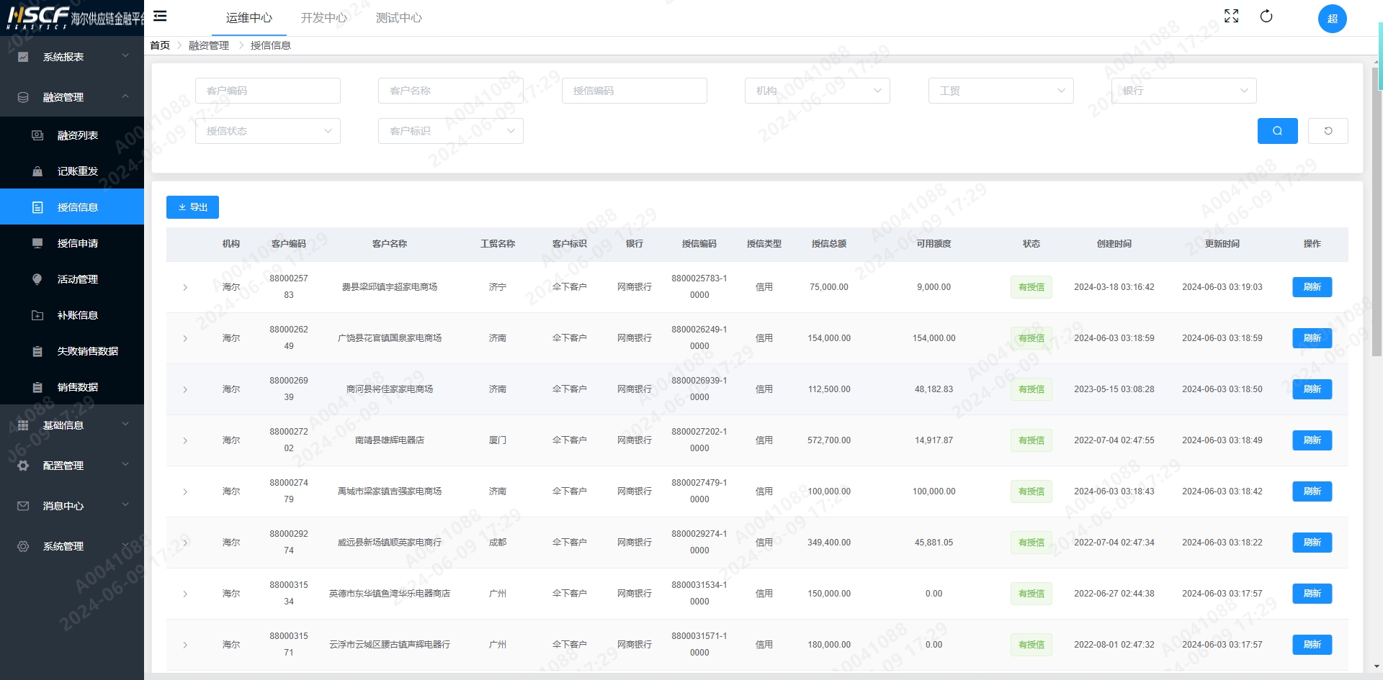This screenshot has height=680, width=1383.
Task: Click the 授信申请 monitor icon
Action: pyautogui.click(x=37, y=243)
